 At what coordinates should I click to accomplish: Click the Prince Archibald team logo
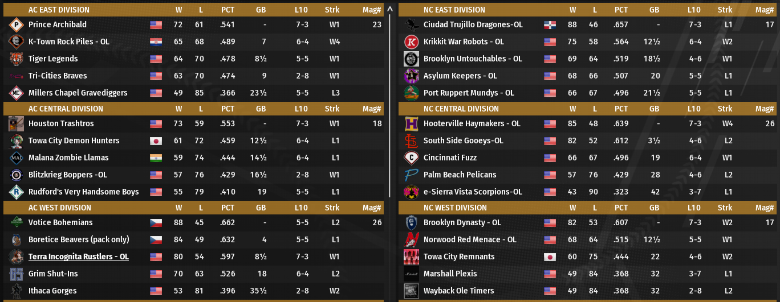pyautogui.click(x=16, y=24)
